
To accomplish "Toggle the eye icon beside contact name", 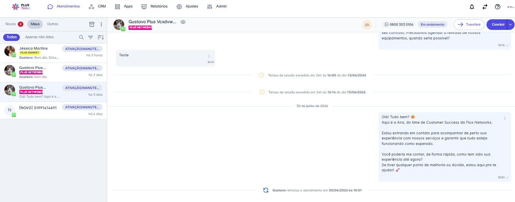I will (183, 22).
